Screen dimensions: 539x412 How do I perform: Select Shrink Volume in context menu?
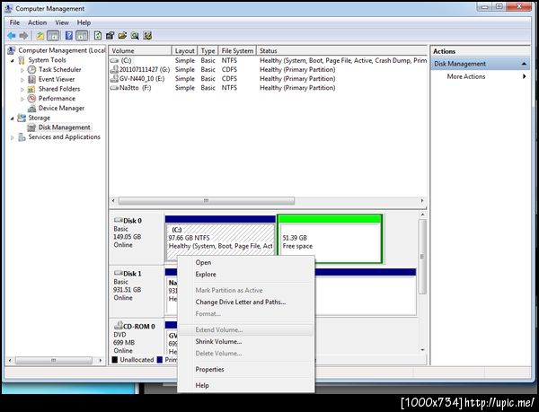click(246, 342)
